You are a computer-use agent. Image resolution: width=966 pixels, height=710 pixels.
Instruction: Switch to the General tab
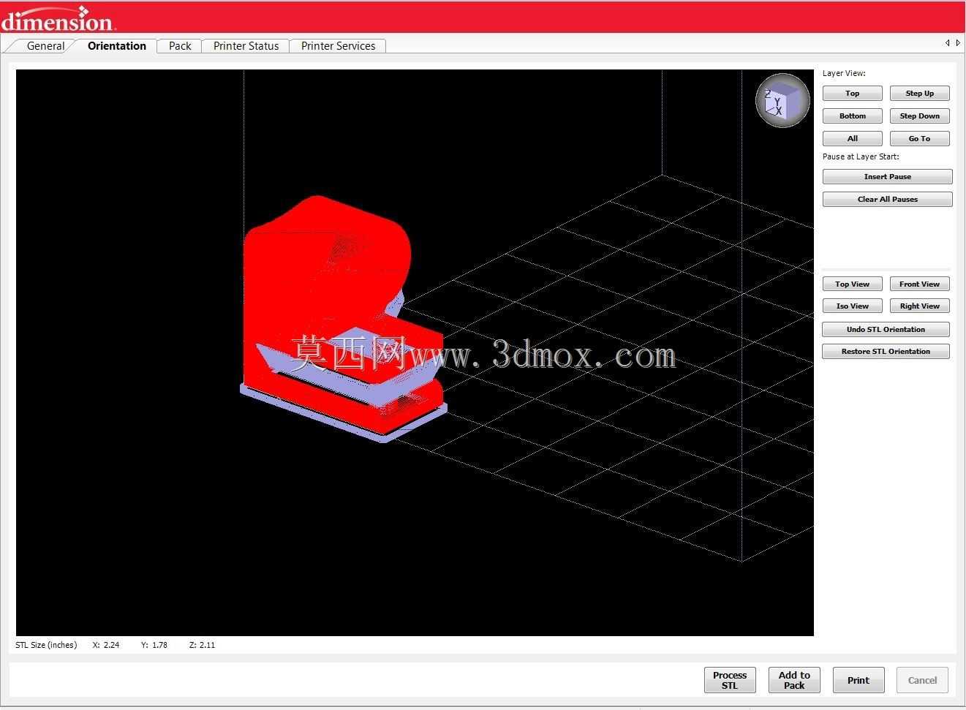tap(45, 46)
